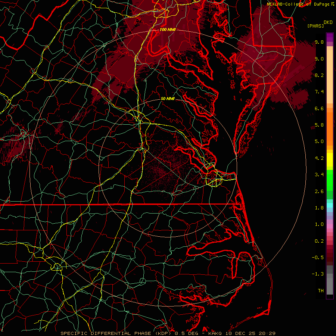Click the [PHAS] units label
Image resolution: width=336 pixels, height=336 pixels.
pyautogui.click(x=315, y=26)
